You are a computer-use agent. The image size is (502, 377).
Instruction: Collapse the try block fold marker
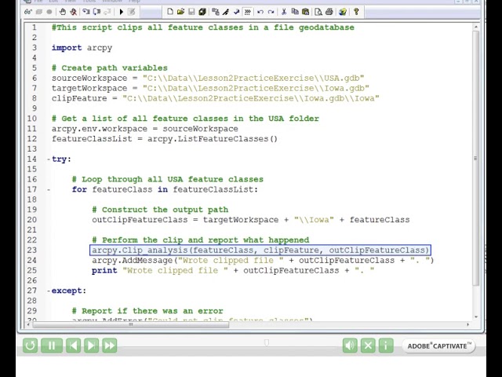point(49,159)
